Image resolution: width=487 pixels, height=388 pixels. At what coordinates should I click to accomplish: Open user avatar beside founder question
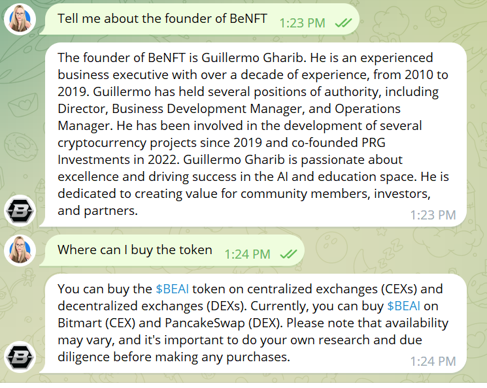20,19
